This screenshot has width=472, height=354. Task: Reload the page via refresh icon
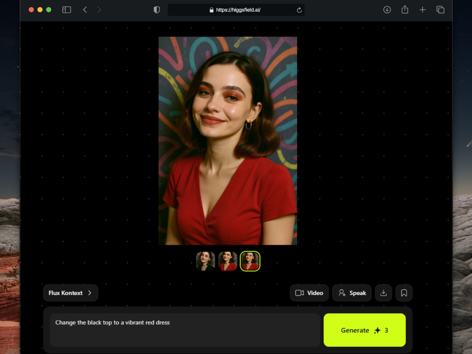pyautogui.click(x=299, y=10)
